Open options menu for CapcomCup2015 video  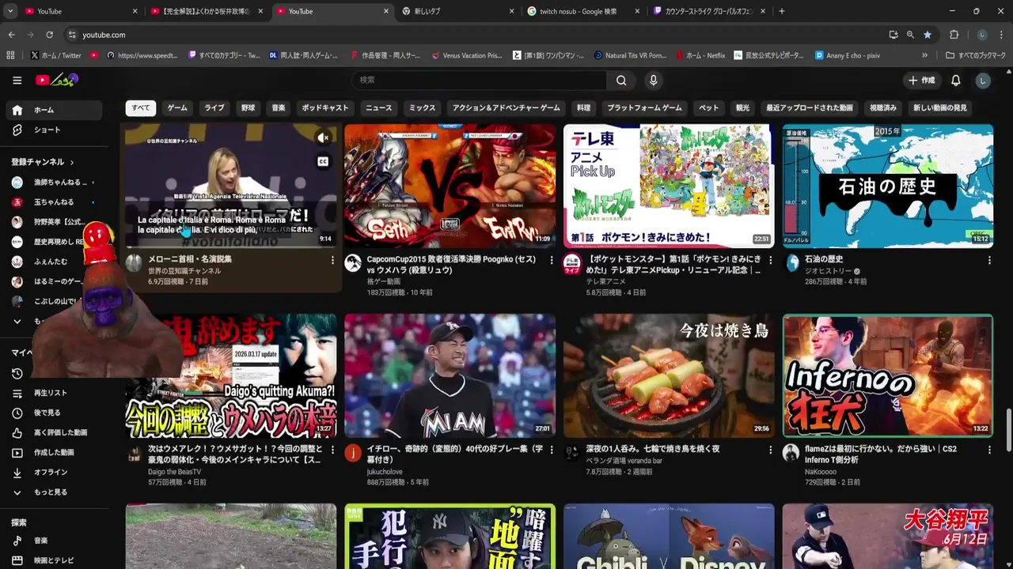(552, 260)
